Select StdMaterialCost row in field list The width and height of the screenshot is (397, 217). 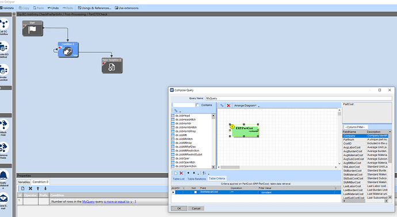pos(365,174)
